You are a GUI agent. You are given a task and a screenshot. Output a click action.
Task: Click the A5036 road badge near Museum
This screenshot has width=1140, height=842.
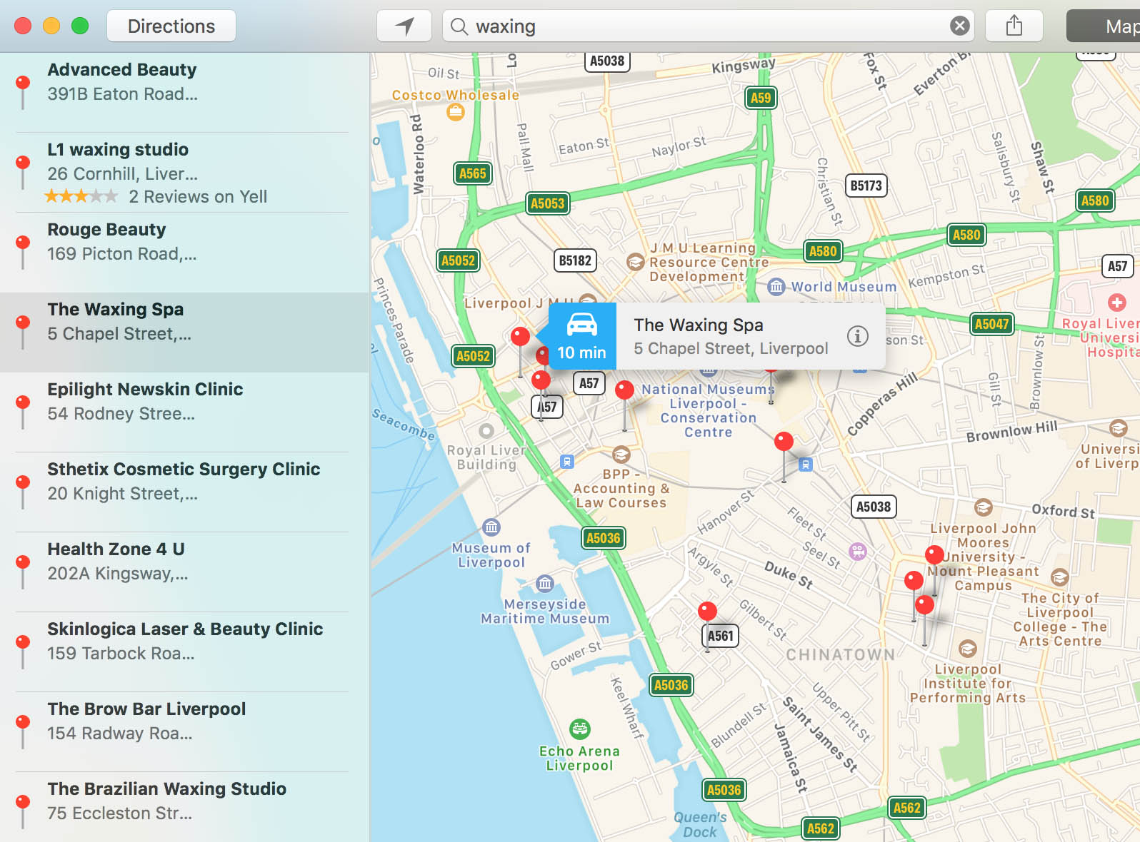point(604,538)
